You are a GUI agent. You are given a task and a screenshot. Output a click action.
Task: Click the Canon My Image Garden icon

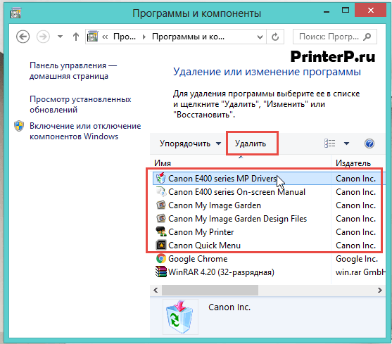(x=160, y=205)
